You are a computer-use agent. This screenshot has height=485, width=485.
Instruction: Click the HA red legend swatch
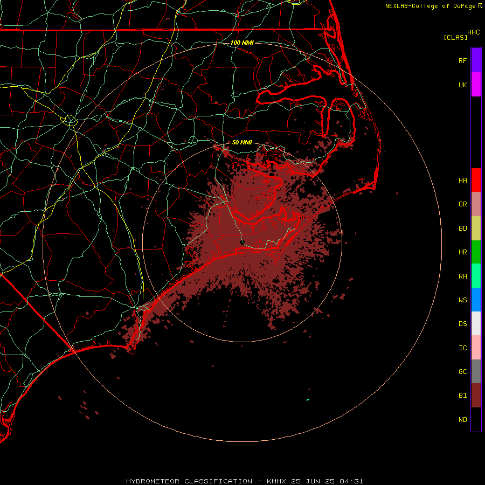pos(476,180)
